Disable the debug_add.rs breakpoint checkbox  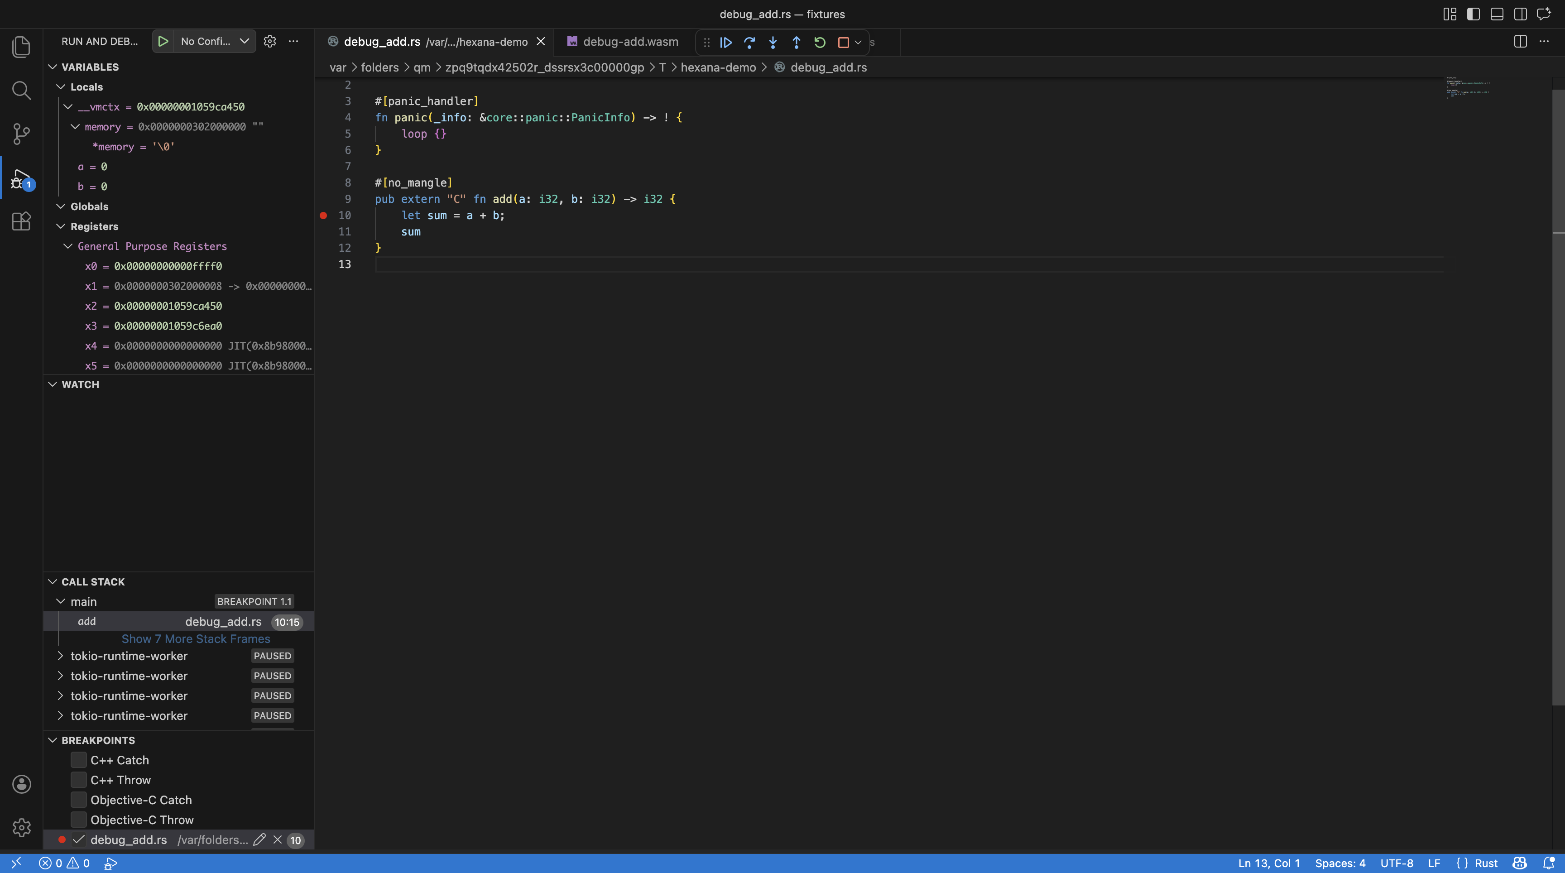pyautogui.click(x=78, y=839)
